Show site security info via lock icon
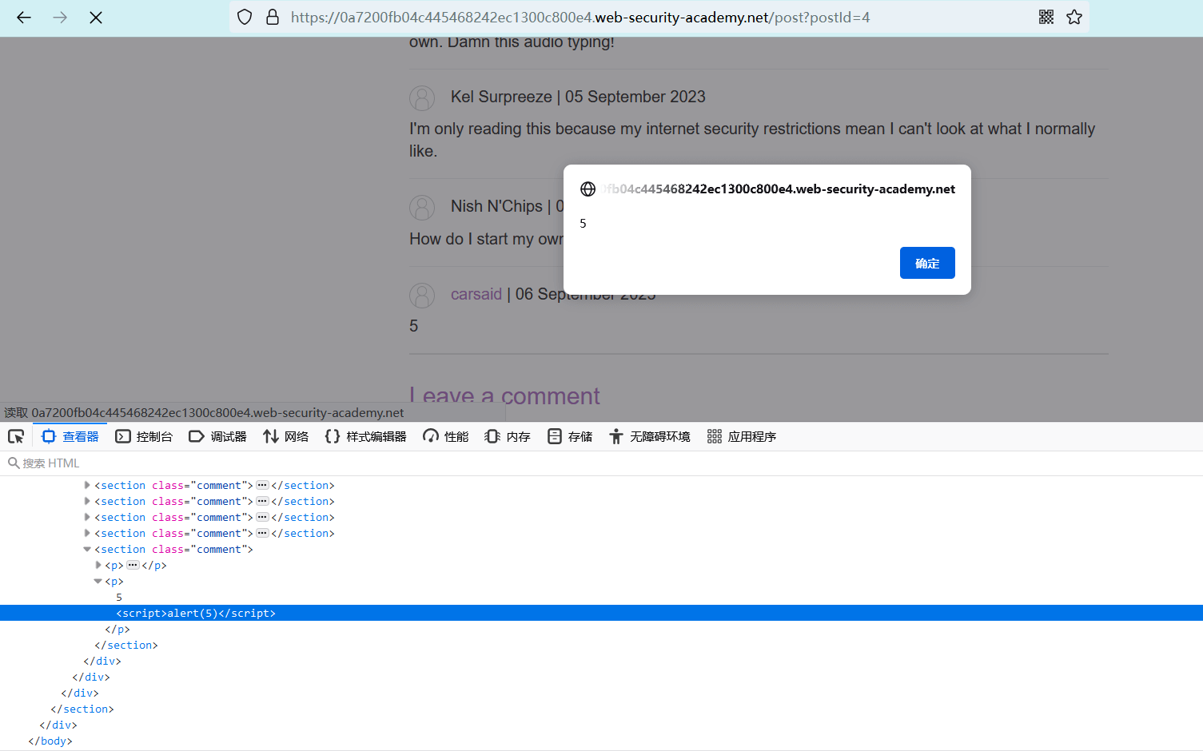 (x=273, y=18)
